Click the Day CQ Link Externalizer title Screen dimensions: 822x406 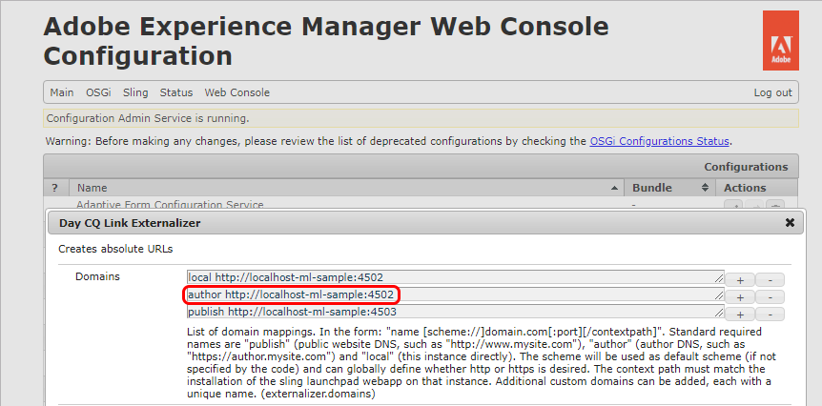pos(130,223)
